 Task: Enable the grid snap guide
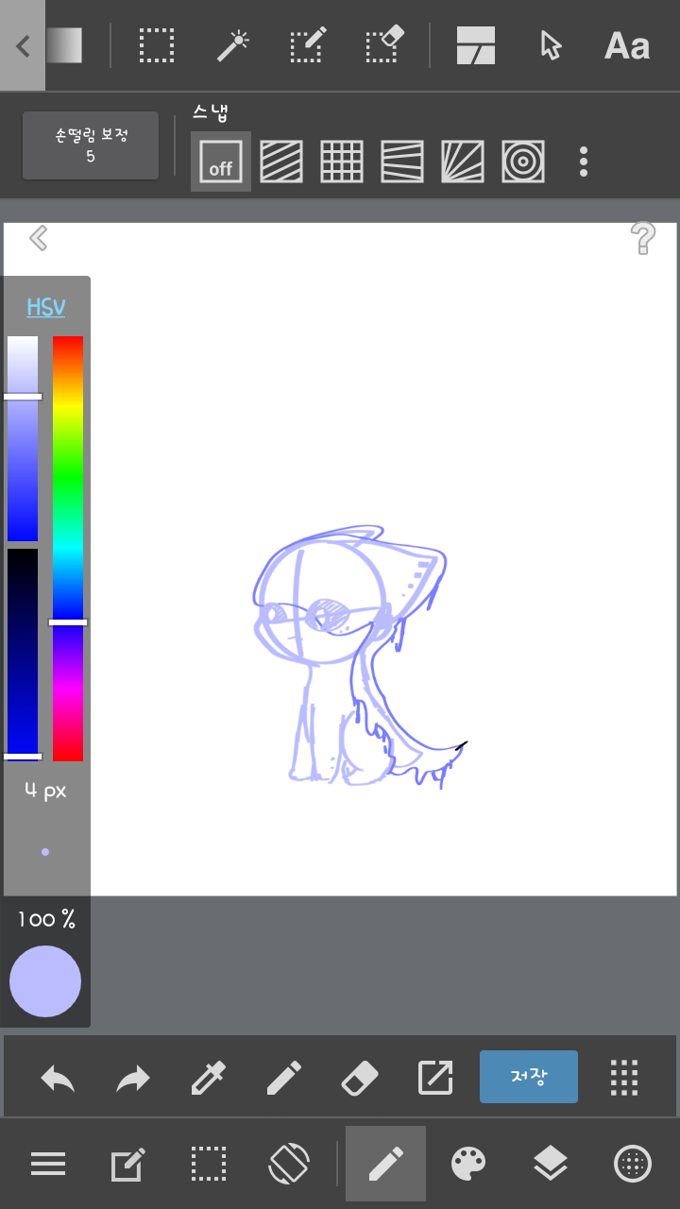[342, 162]
